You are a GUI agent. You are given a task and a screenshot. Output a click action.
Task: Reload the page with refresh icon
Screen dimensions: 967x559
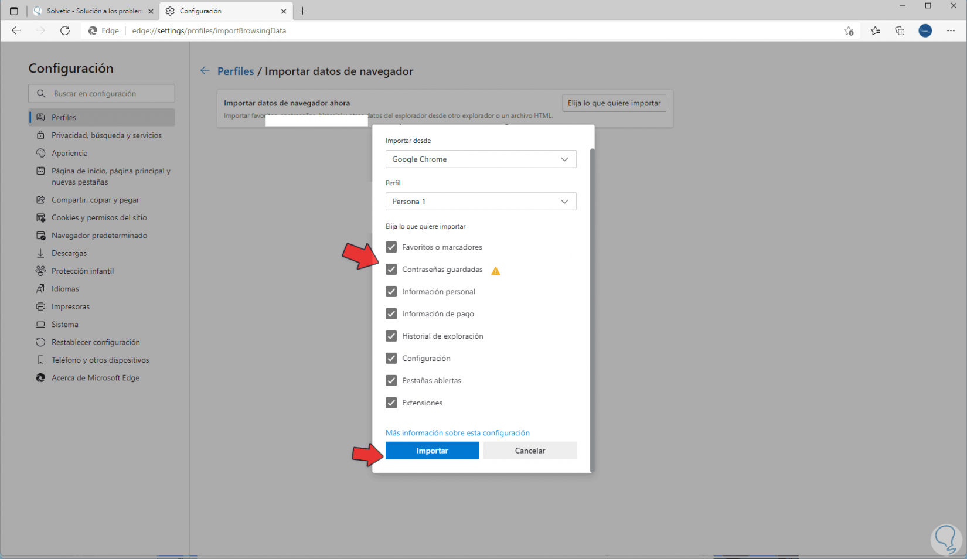tap(65, 30)
